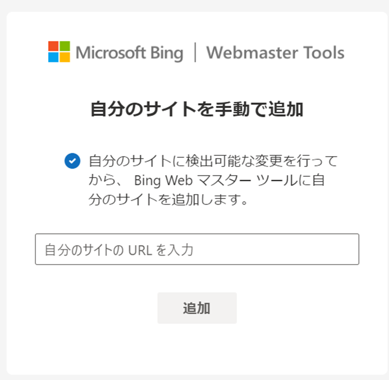
Task: Focus the site URL input field
Action: coord(197,249)
